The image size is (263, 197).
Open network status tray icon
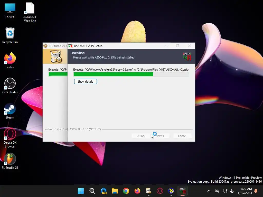225,191
